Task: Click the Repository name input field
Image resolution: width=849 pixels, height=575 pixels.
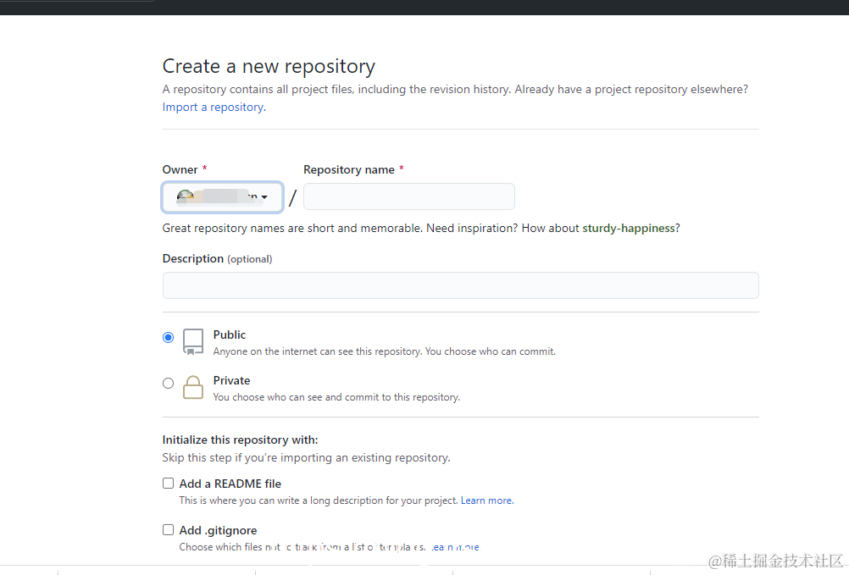Action: pos(408,196)
